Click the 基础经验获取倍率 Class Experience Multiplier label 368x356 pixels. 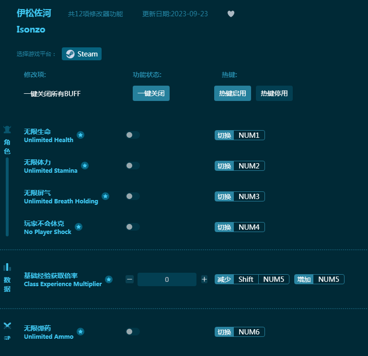63,279
